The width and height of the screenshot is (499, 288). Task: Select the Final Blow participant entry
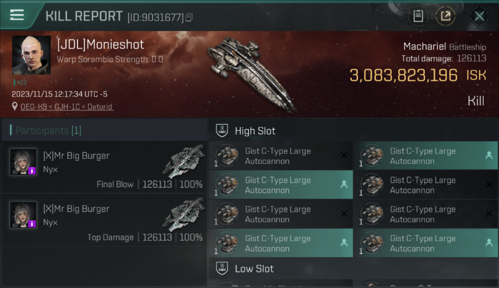point(104,167)
